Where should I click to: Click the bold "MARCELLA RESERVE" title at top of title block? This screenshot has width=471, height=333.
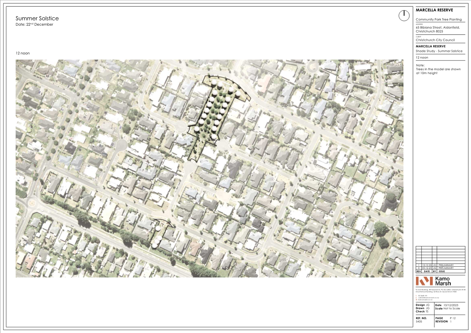coord(434,10)
